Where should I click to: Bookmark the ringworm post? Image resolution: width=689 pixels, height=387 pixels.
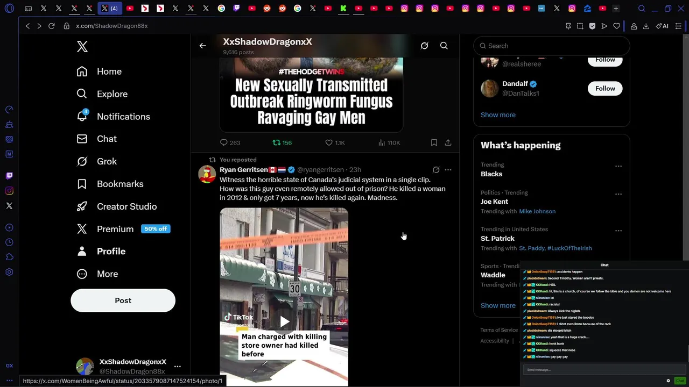[434, 142]
